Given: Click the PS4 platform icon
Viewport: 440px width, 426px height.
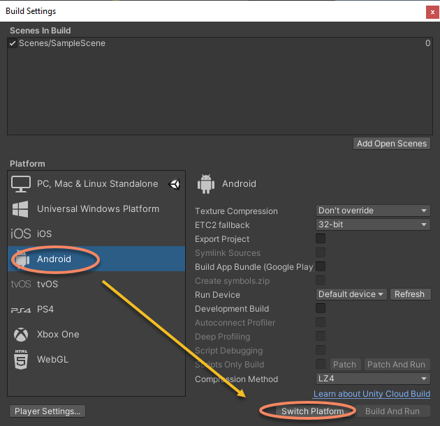Looking at the screenshot, I should 21,310.
